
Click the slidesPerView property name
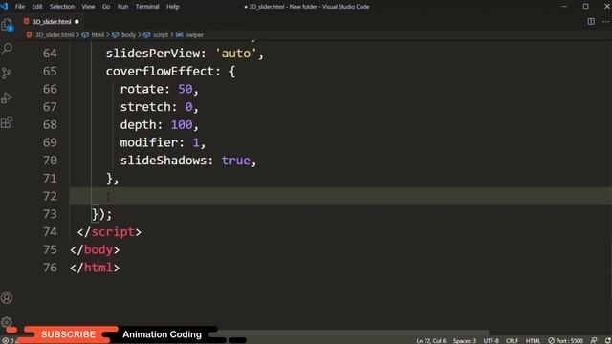[x=153, y=54]
